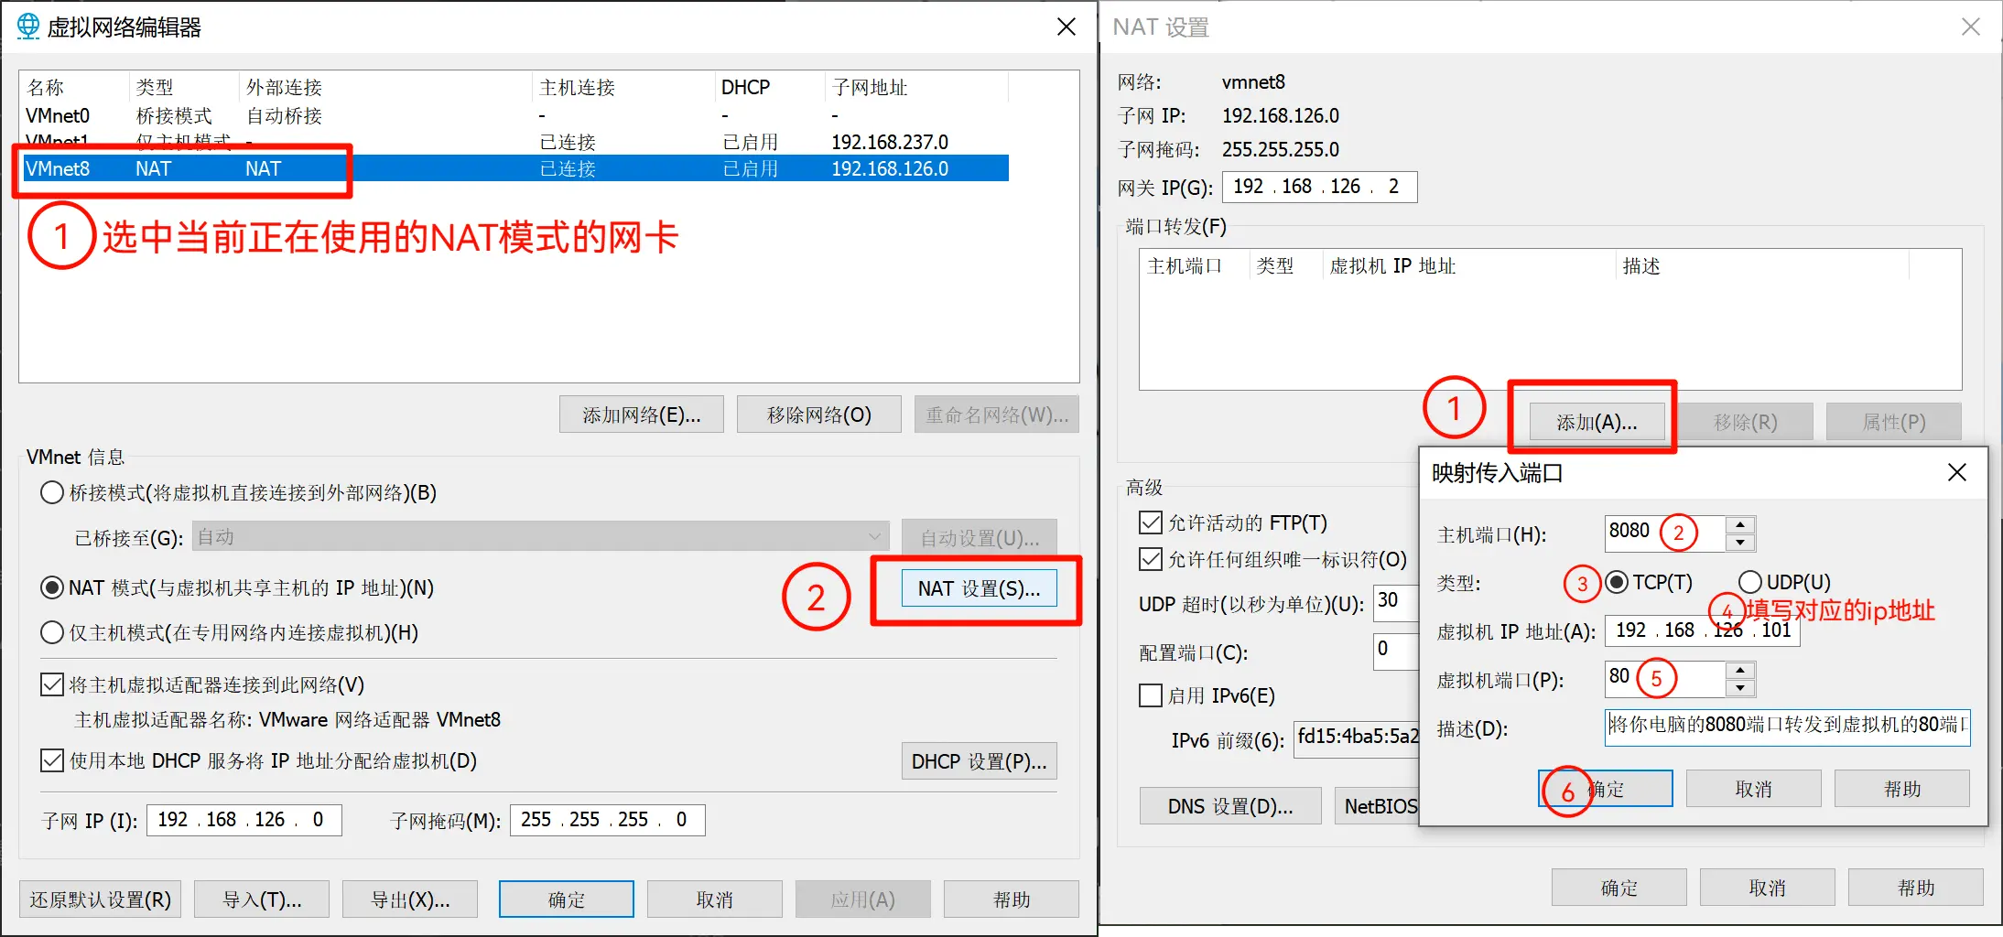Viewport: 2003px width, 937px height.
Task: Close the NAT 设置 window
Action: [1971, 27]
